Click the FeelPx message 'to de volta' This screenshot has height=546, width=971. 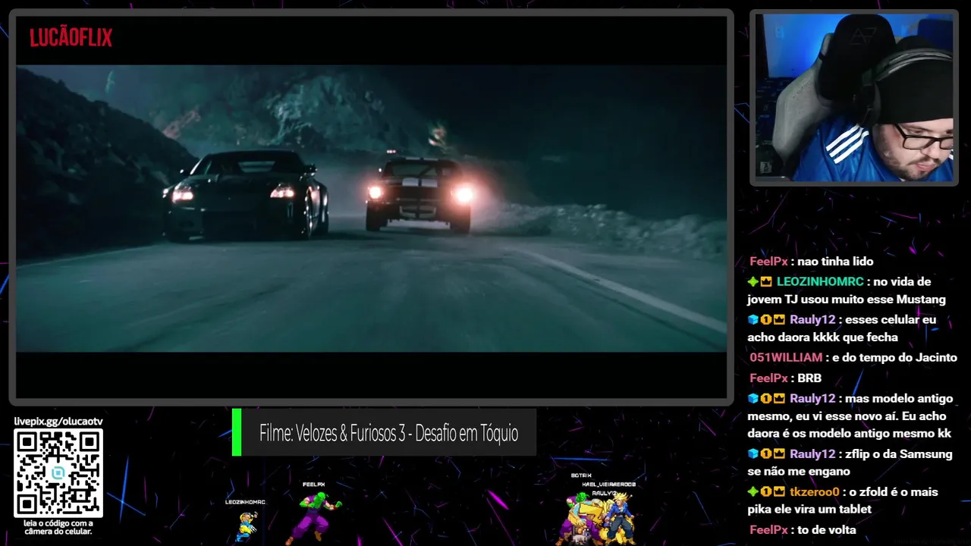pyautogui.click(x=827, y=530)
